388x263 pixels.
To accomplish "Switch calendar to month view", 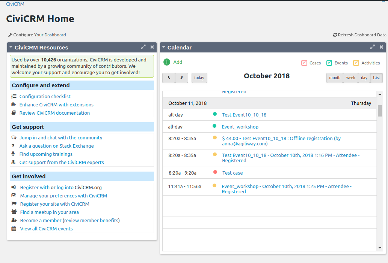I will pos(335,78).
